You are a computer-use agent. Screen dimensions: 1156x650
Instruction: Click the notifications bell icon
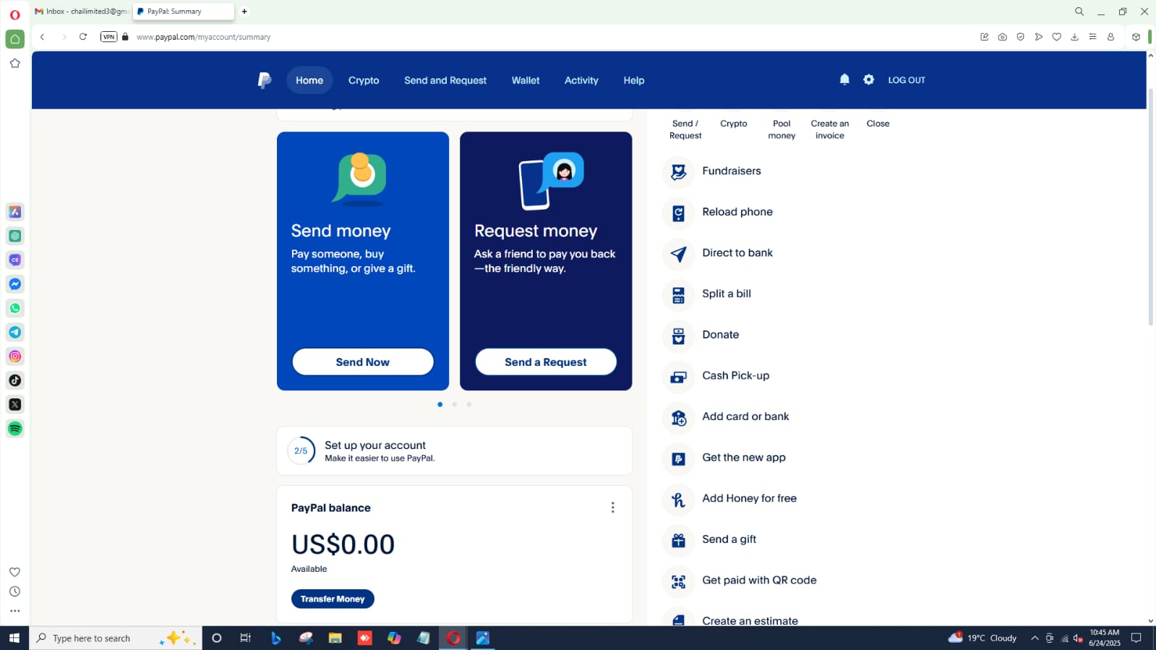[x=844, y=80]
